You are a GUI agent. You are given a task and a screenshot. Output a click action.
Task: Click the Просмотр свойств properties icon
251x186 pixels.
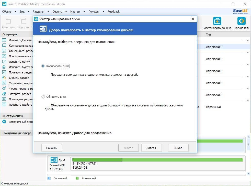[4, 104]
